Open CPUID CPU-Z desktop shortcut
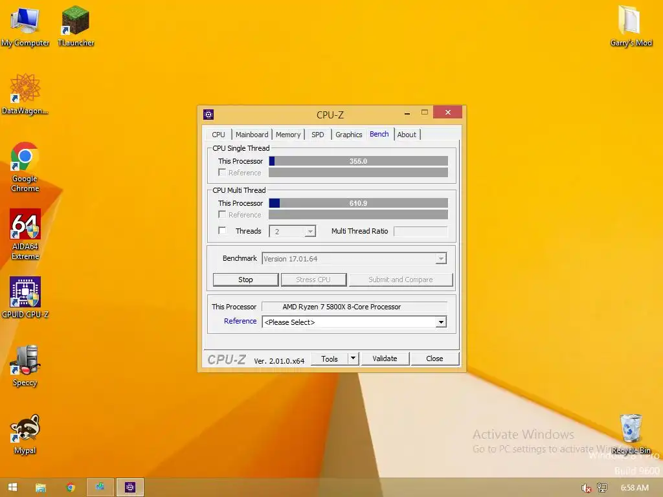663x497 pixels. pos(25,298)
